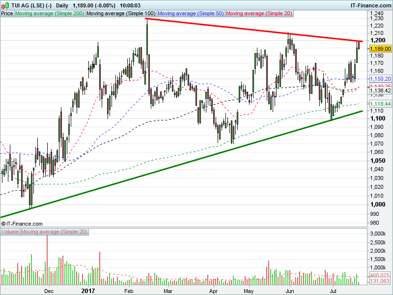Click the 10:08:03 timestamp
This screenshot has width=393, height=295.
click(x=130, y=5)
